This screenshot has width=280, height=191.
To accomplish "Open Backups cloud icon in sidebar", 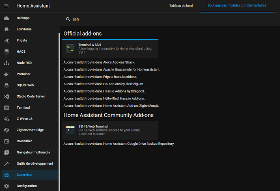I will point(6,18).
